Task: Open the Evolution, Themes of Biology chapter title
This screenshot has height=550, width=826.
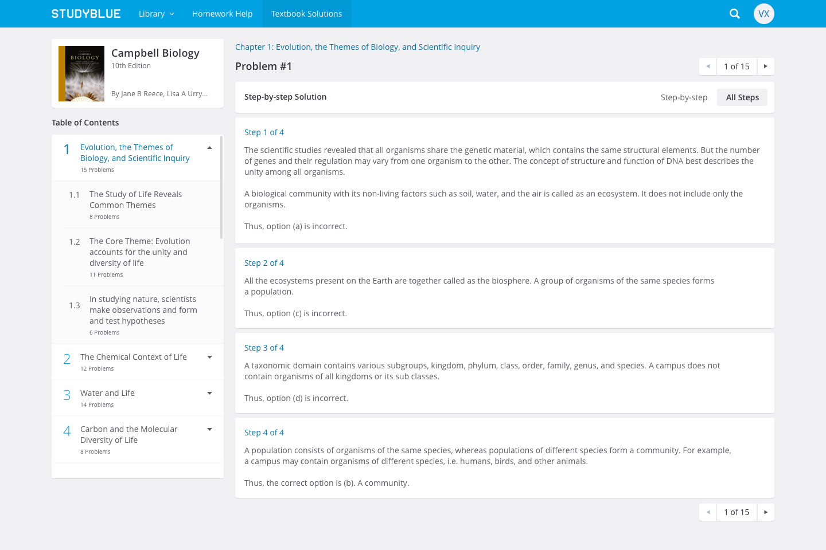Action: point(135,153)
